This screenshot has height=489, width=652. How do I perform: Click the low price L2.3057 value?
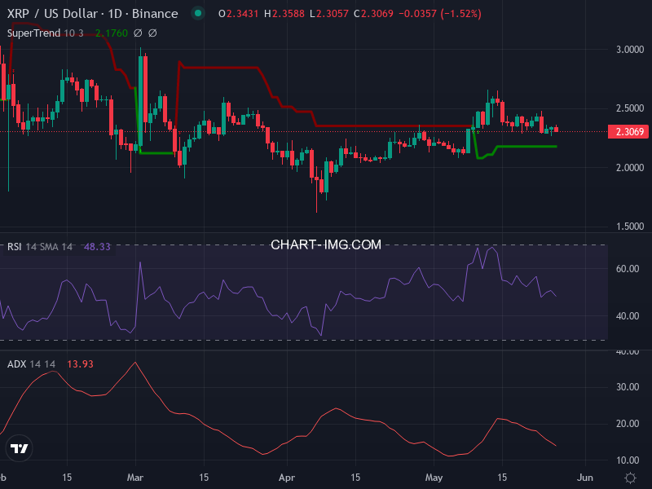329,14
